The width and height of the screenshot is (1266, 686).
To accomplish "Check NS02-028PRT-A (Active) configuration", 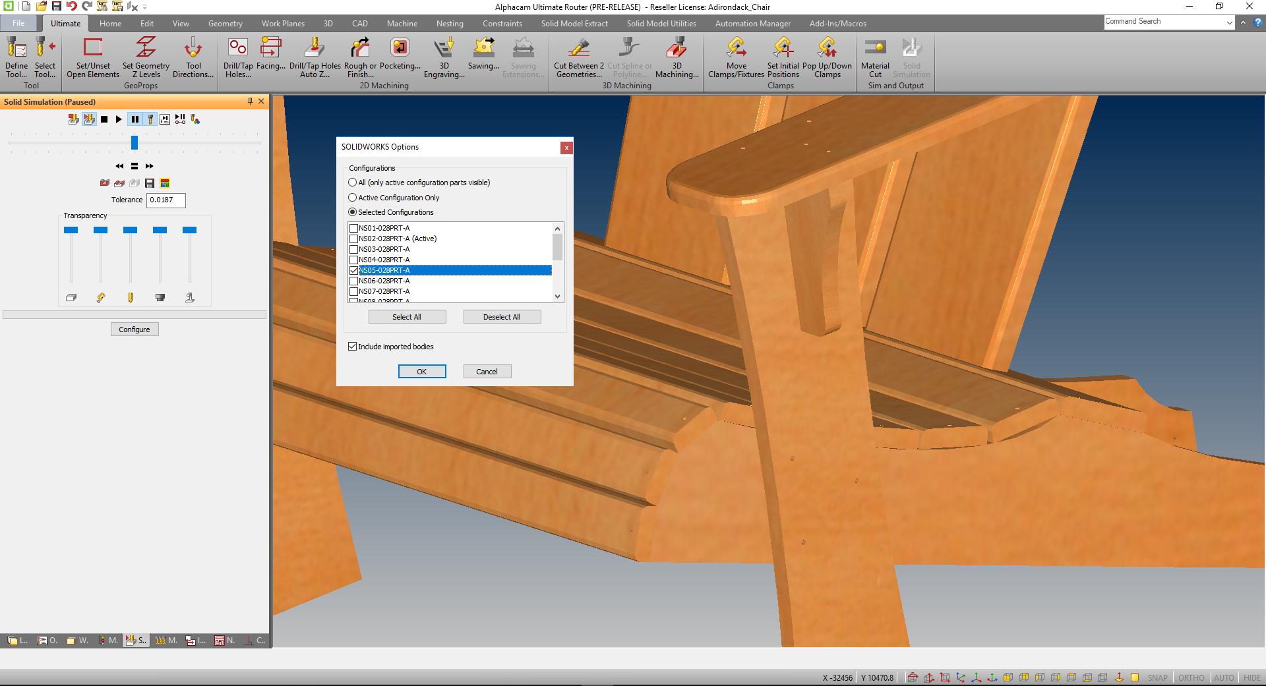I will coord(354,239).
